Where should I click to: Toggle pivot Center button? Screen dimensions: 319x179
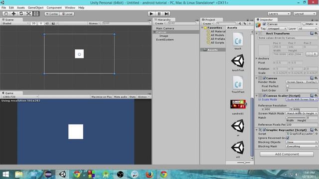(52, 14)
